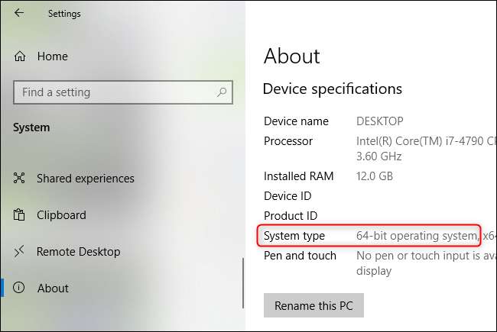
Task: Click the About info icon
Action: (20, 288)
